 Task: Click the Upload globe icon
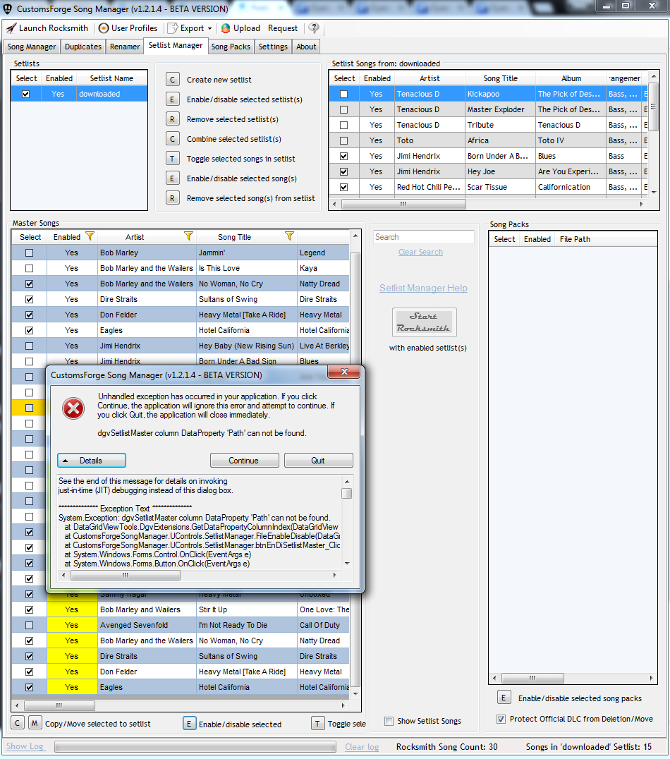click(226, 28)
